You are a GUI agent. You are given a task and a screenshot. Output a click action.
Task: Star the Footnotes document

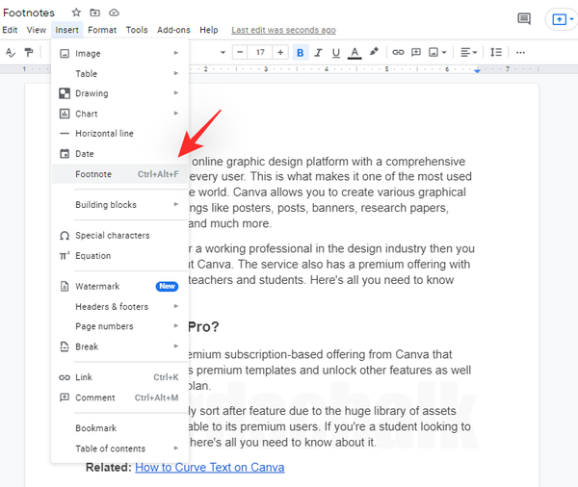click(x=76, y=13)
